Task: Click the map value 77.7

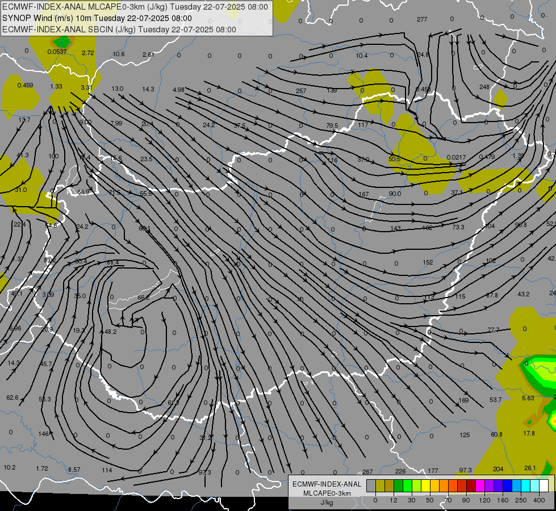Action: click(493, 330)
